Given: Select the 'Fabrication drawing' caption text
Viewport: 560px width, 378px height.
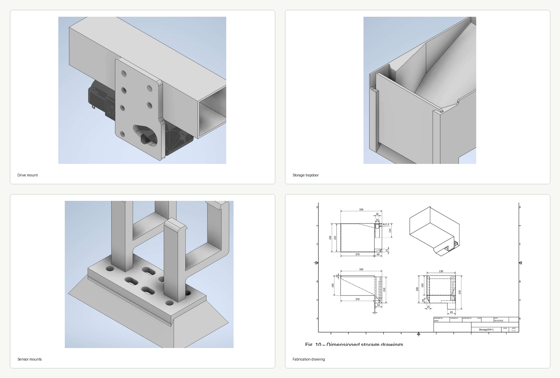Looking at the screenshot, I should click(x=309, y=359).
